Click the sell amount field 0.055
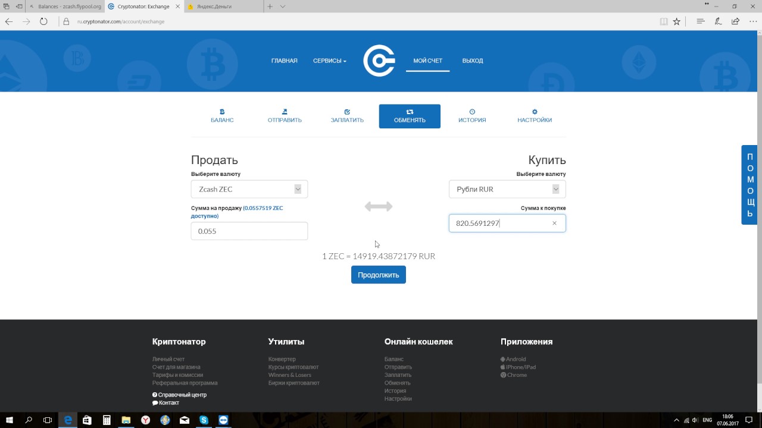Viewport: 762px width, 428px height. [249, 231]
